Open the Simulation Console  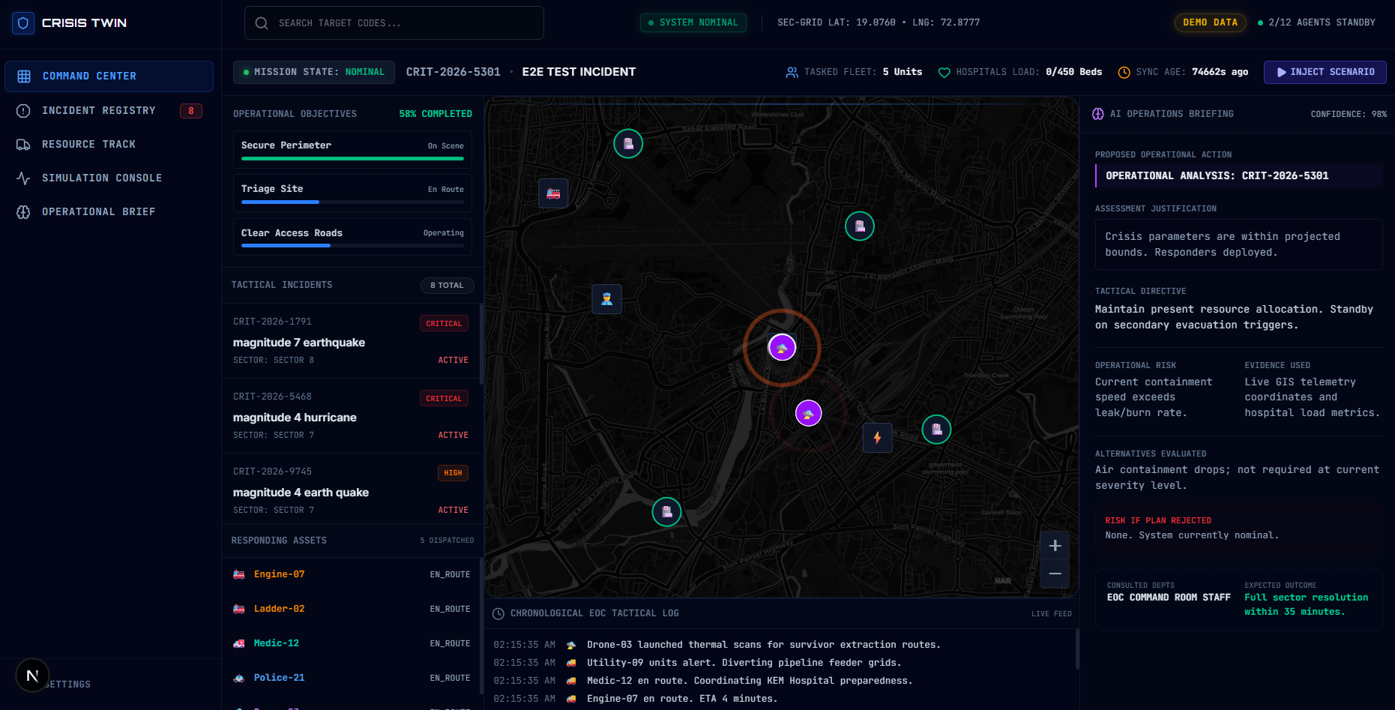[109, 178]
